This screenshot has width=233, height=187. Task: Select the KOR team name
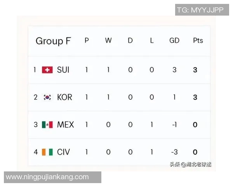(64, 97)
